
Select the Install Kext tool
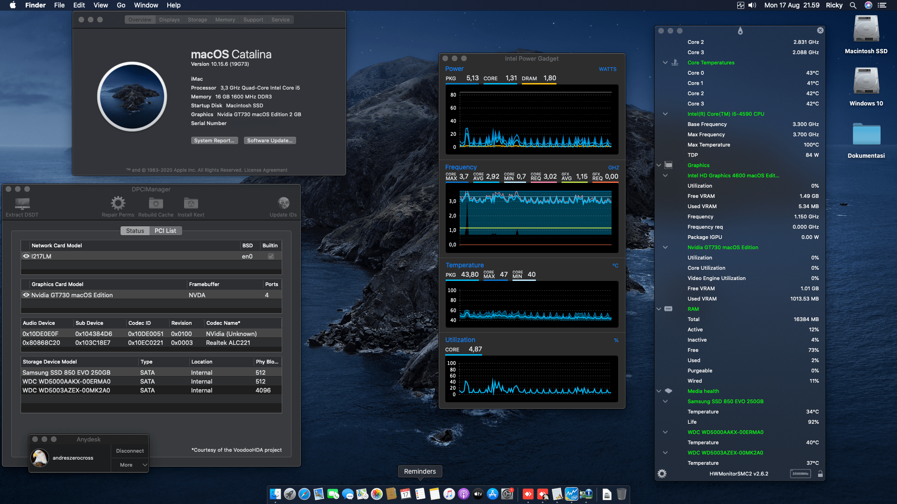(x=191, y=204)
